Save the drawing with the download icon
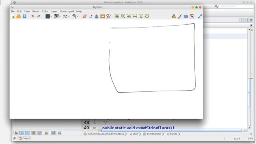The height and width of the screenshot is (144, 256). point(24,16)
